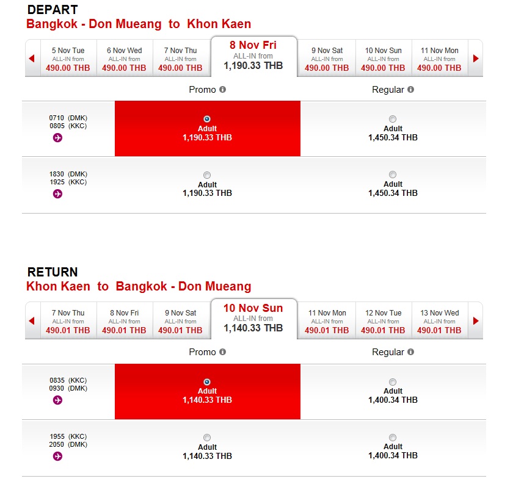Select Regular fare 1,400.34 THB for 1955 flight
This screenshot has height=487, width=513.
click(393, 438)
